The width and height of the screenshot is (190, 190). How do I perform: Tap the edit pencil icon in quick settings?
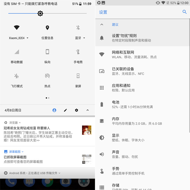click(x=65, y=110)
